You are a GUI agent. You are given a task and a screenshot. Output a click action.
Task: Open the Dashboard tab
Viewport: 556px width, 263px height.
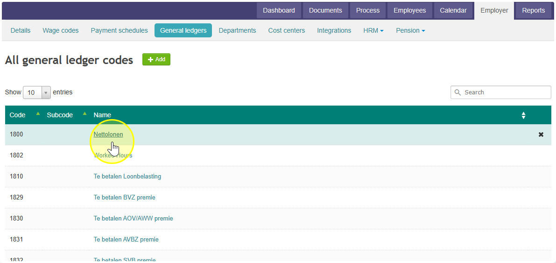coord(279,11)
